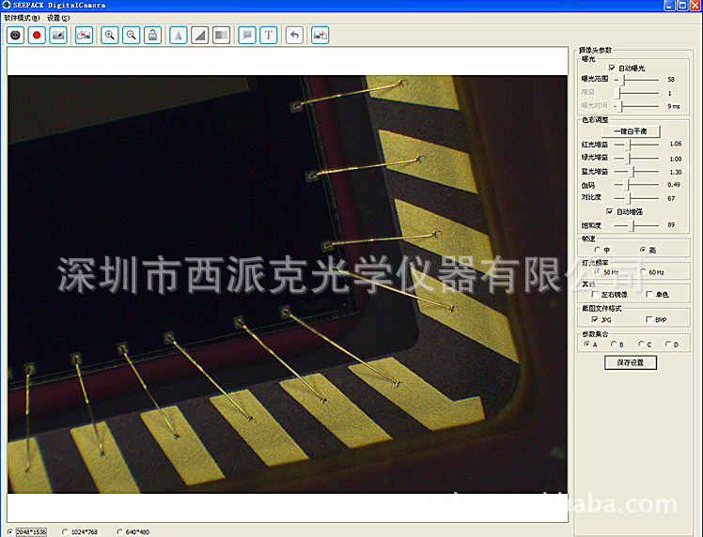Viewport: 703px width, 537px height.
Task: Click the 9 ms exposure time value
Action: 674,106
